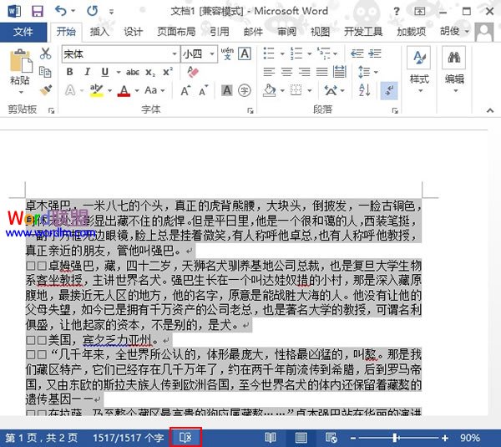Open the 字体 font dialog launcher
501x447 pixels.
point(250,110)
